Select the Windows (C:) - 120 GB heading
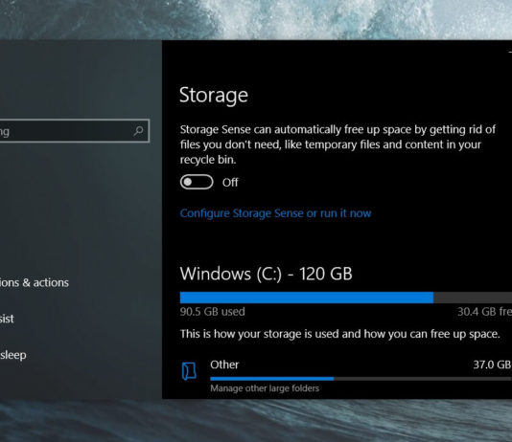Viewport: 512px width, 442px height. coord(267,274)
